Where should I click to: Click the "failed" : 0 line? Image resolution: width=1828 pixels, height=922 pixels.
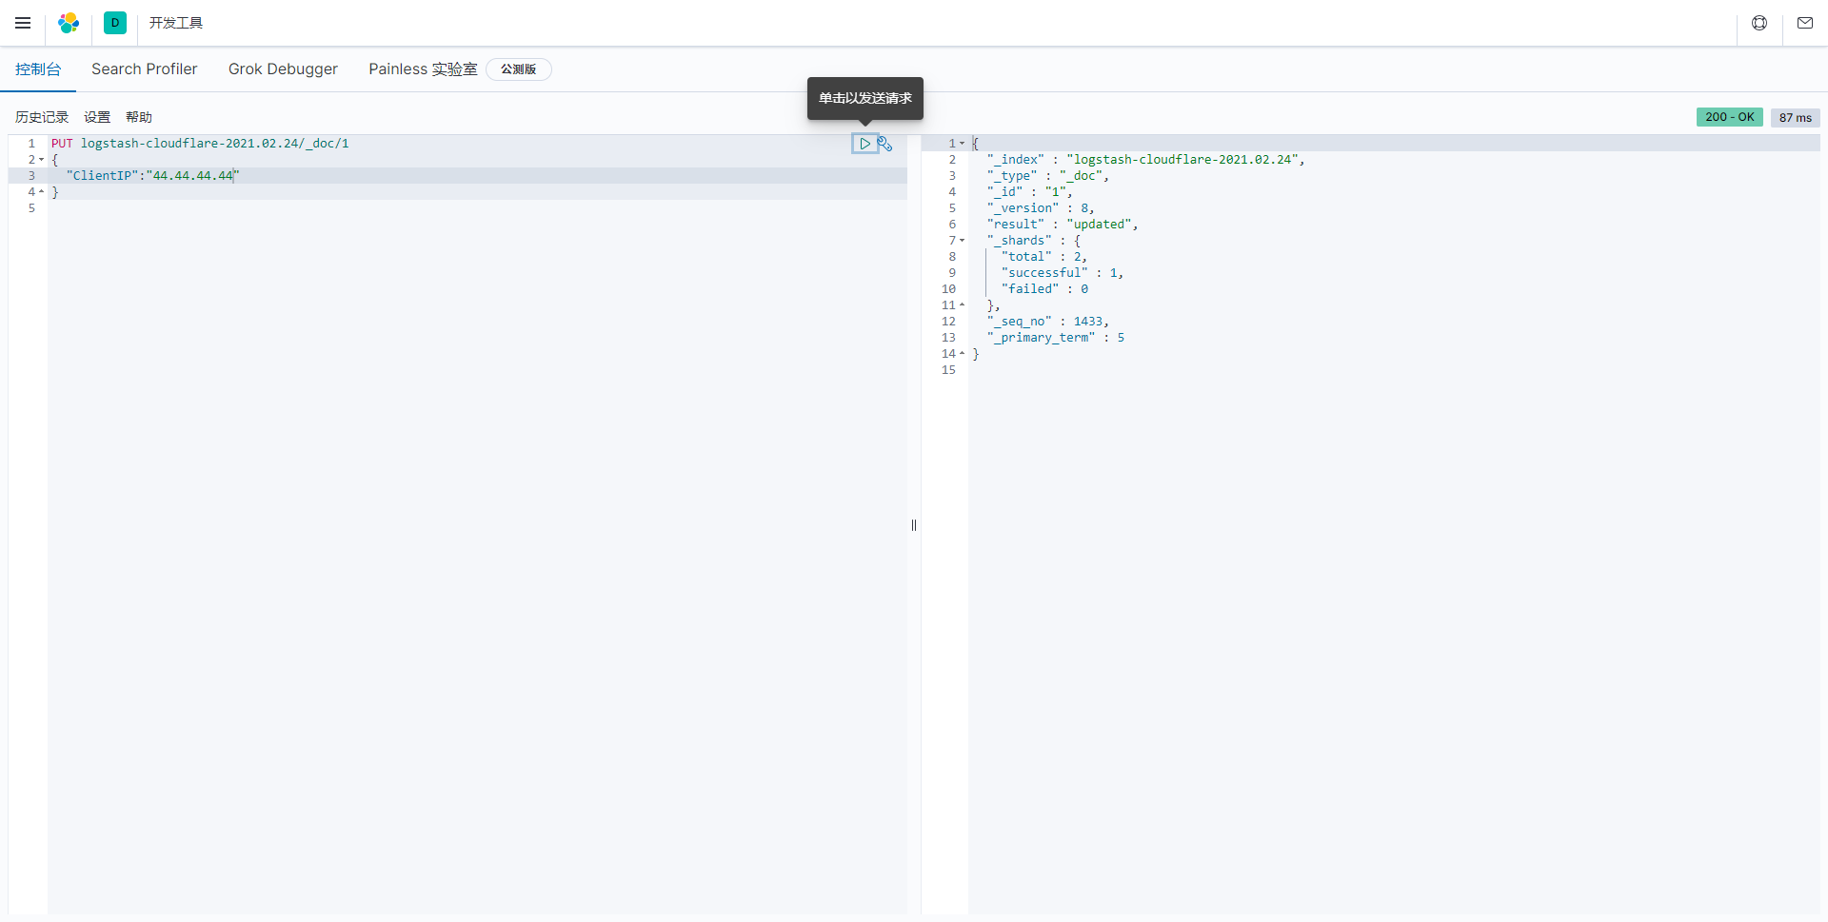[1044, 289]
